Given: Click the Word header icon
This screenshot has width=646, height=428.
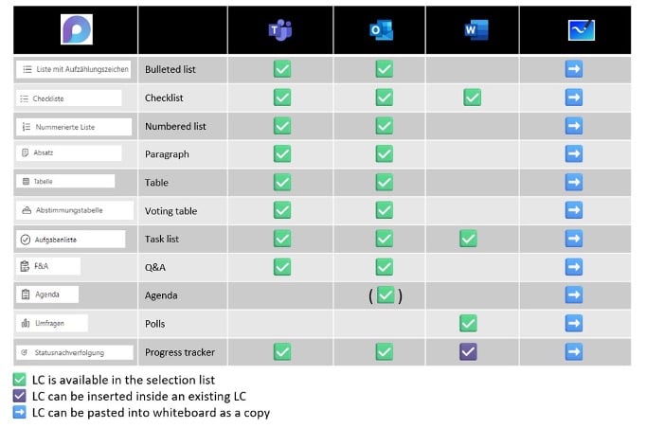Looking at the screenshot, I should (476, 30).
